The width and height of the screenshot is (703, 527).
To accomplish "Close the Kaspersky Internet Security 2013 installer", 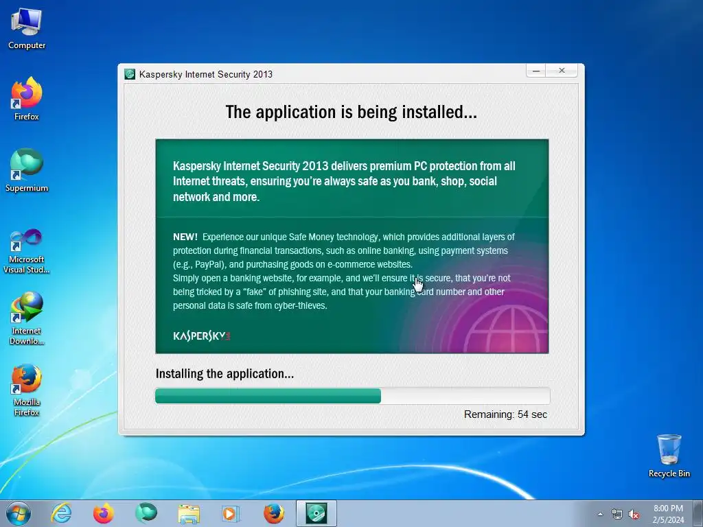I will coord(562,71).
